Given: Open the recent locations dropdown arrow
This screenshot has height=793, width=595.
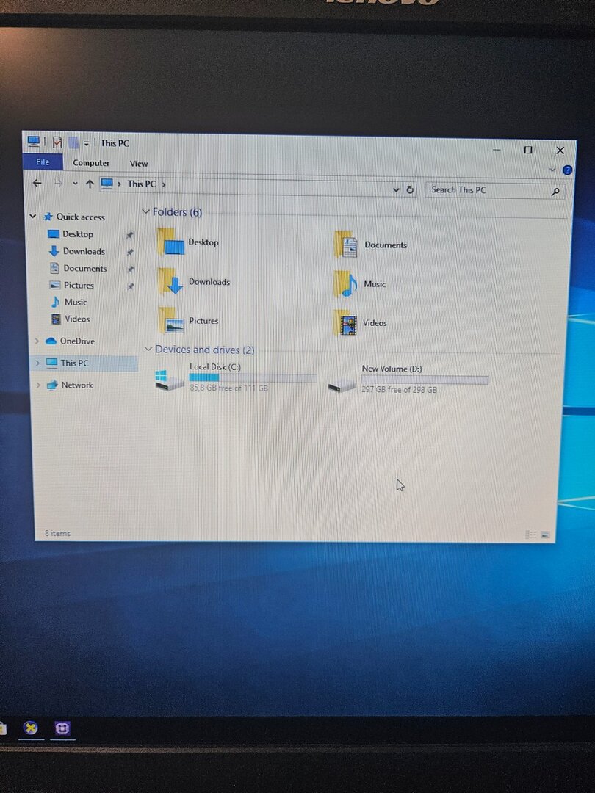Looking at the screenshot, I should 75,183.
